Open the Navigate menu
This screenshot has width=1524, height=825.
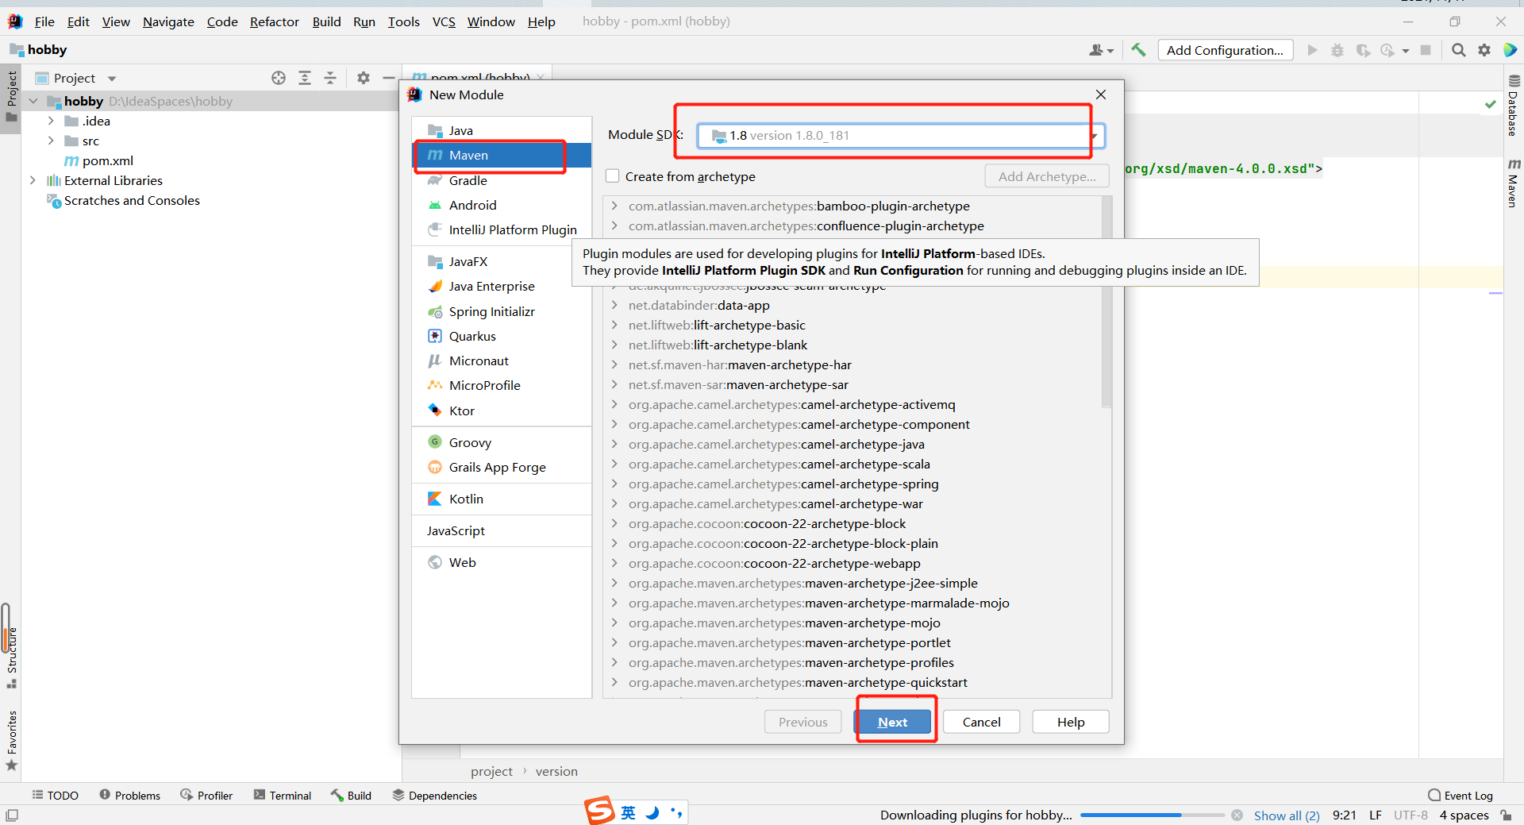168,21
